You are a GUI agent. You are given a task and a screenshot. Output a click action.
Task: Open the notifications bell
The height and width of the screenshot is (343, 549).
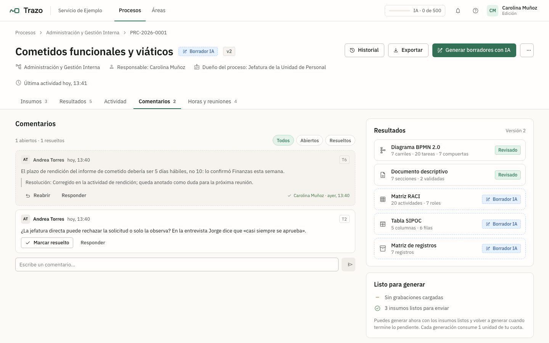tap(458, 11)
